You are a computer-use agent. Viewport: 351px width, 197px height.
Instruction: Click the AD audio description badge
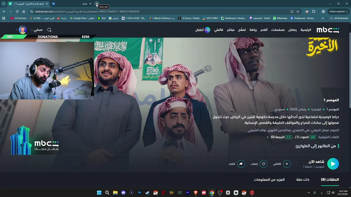point(313,137)
